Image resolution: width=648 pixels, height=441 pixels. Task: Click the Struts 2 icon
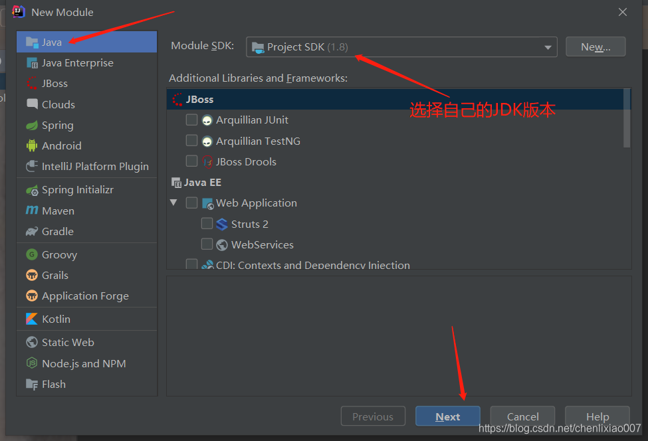click(222, 224)
